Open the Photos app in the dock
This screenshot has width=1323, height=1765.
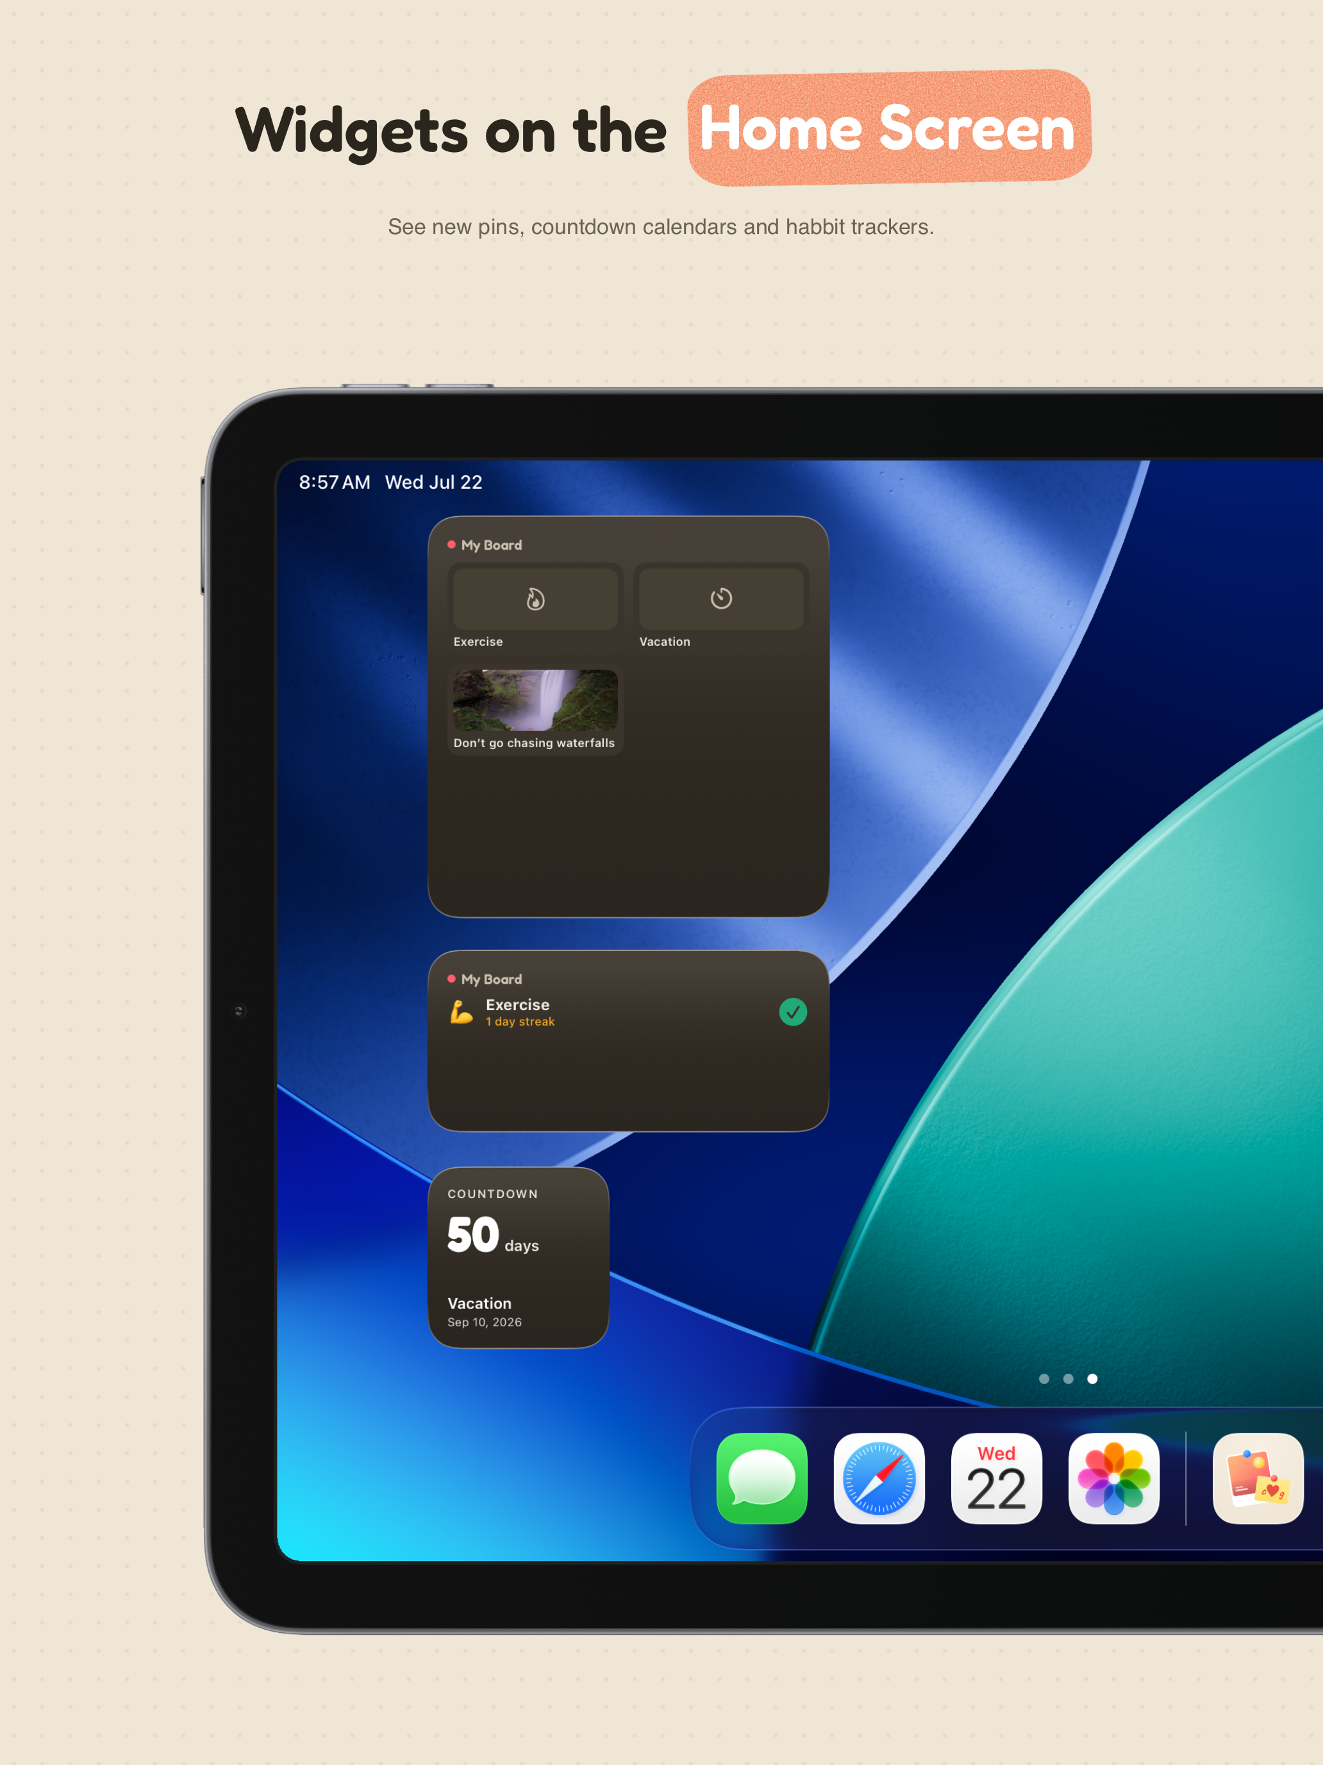coord(1113,1478)
